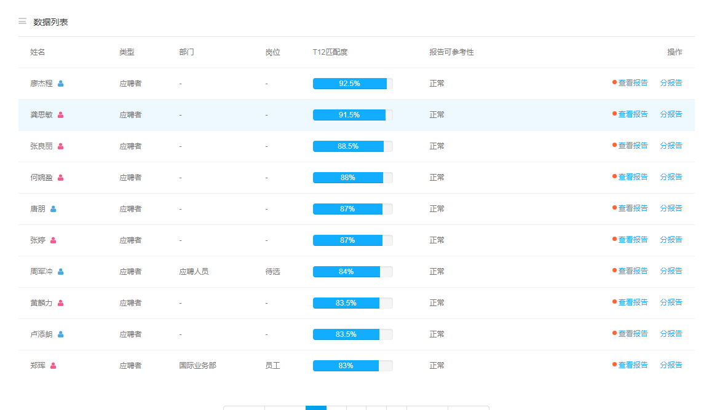
Task: Click 分报告 in 郑珲's row
Action: point(671,365)
